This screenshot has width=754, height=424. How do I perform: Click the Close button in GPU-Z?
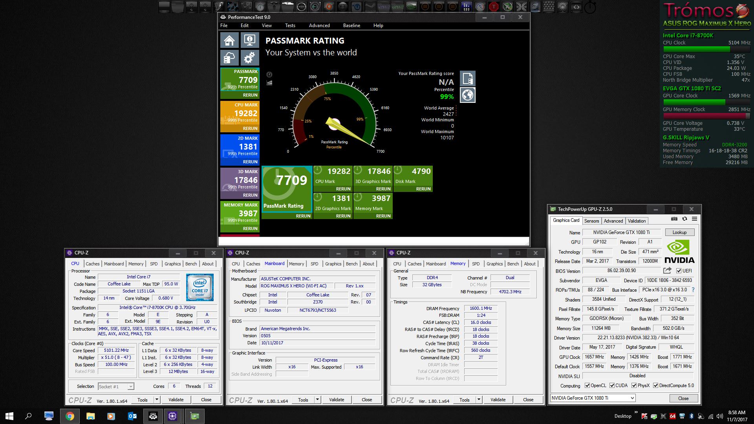click(x=683, y=398)
